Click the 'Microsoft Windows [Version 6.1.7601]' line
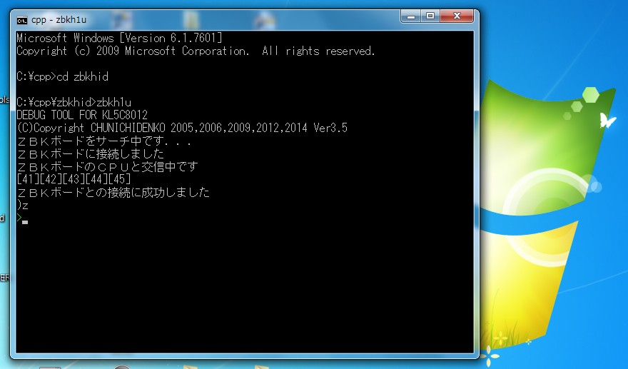Image resolution: width=628 pixels, height=369 pixels. pos(119,38)
